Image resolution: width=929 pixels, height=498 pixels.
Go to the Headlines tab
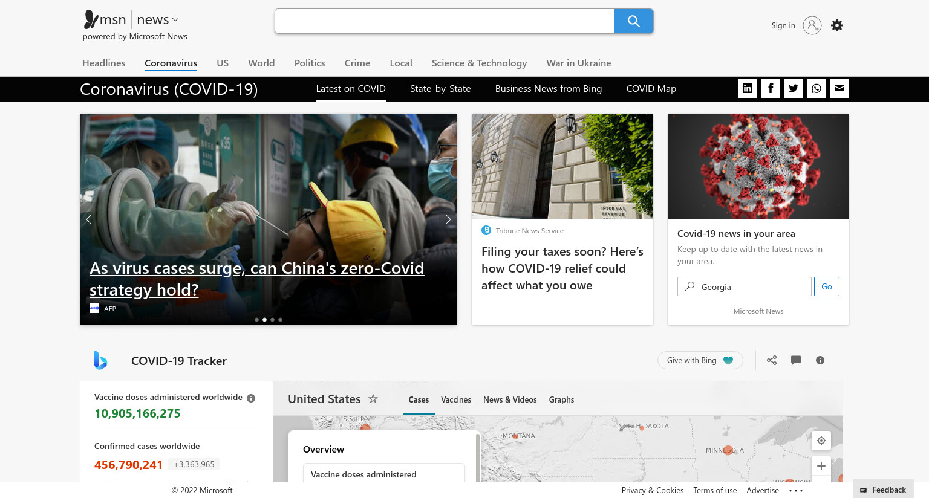pyautogui.click(x=104, y=63)
